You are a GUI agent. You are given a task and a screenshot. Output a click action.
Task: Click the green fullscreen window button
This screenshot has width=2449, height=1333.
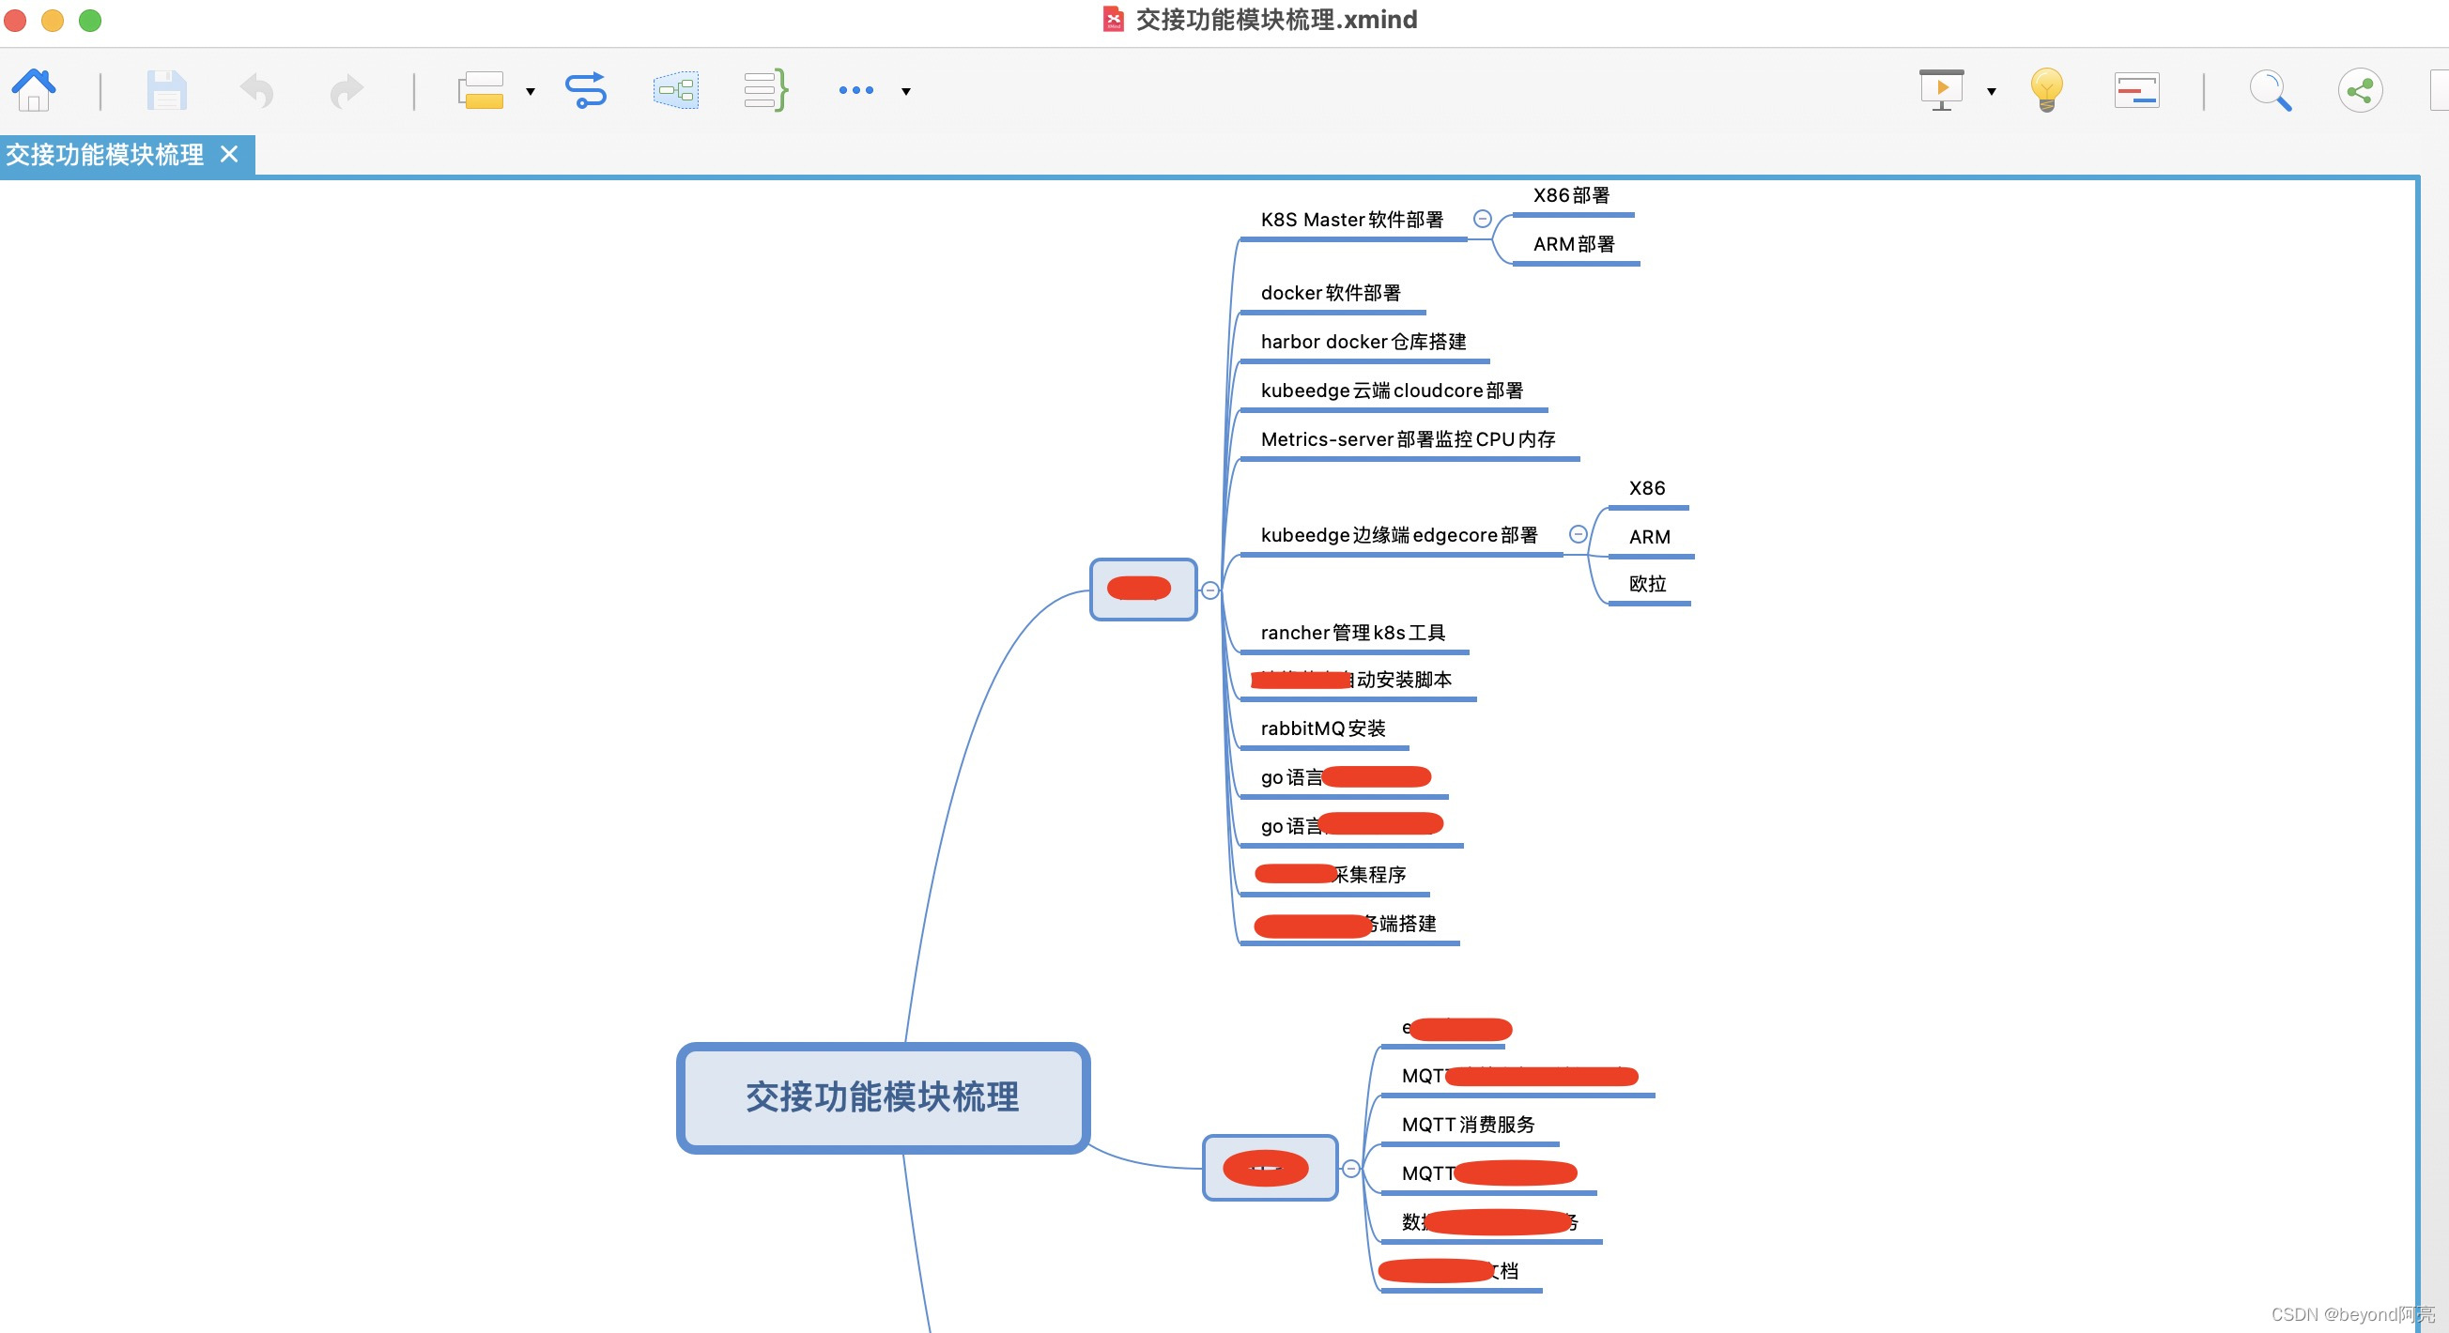coord(90,20)
